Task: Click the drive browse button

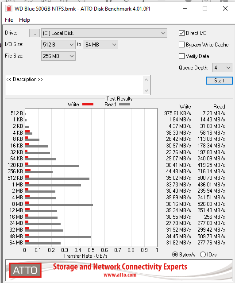Action: point(34,33)
